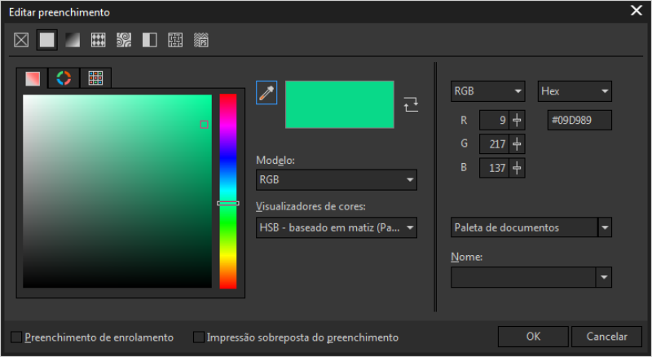The height and width of the screenshot is (357, 652).
Task: Click the color field selection marker
Action: (x=205, y=125)
